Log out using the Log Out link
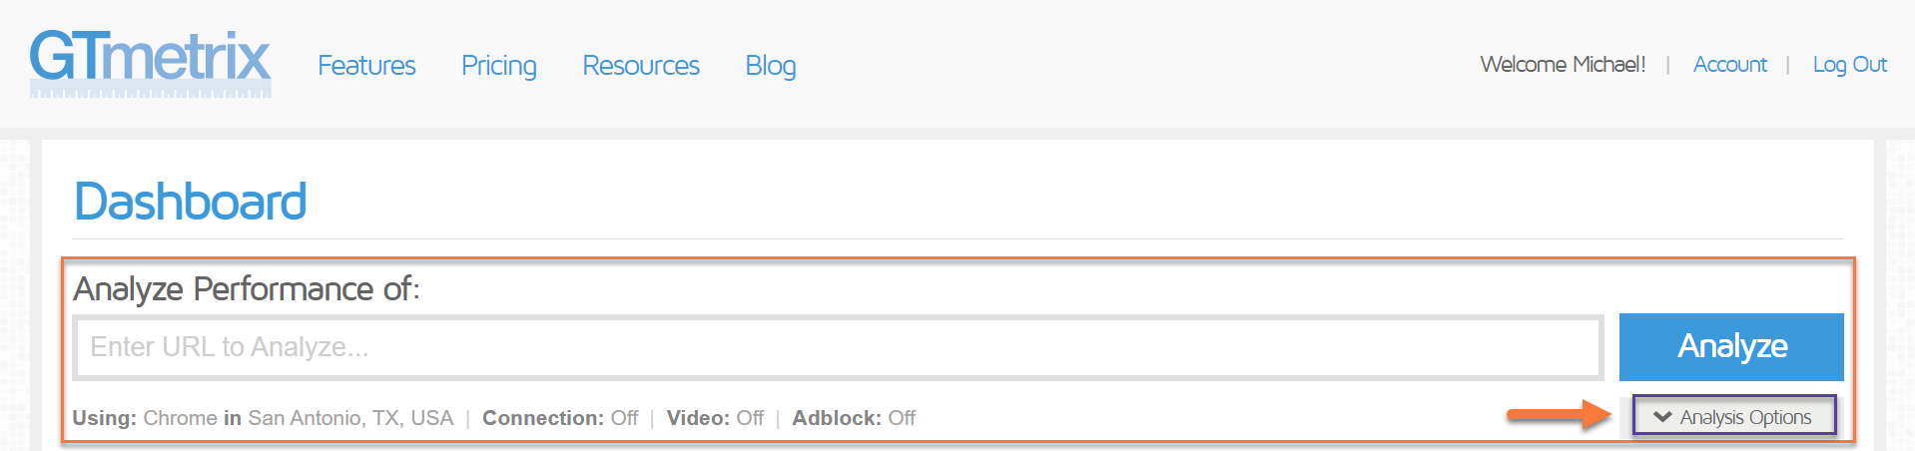 pos(1849,65)
